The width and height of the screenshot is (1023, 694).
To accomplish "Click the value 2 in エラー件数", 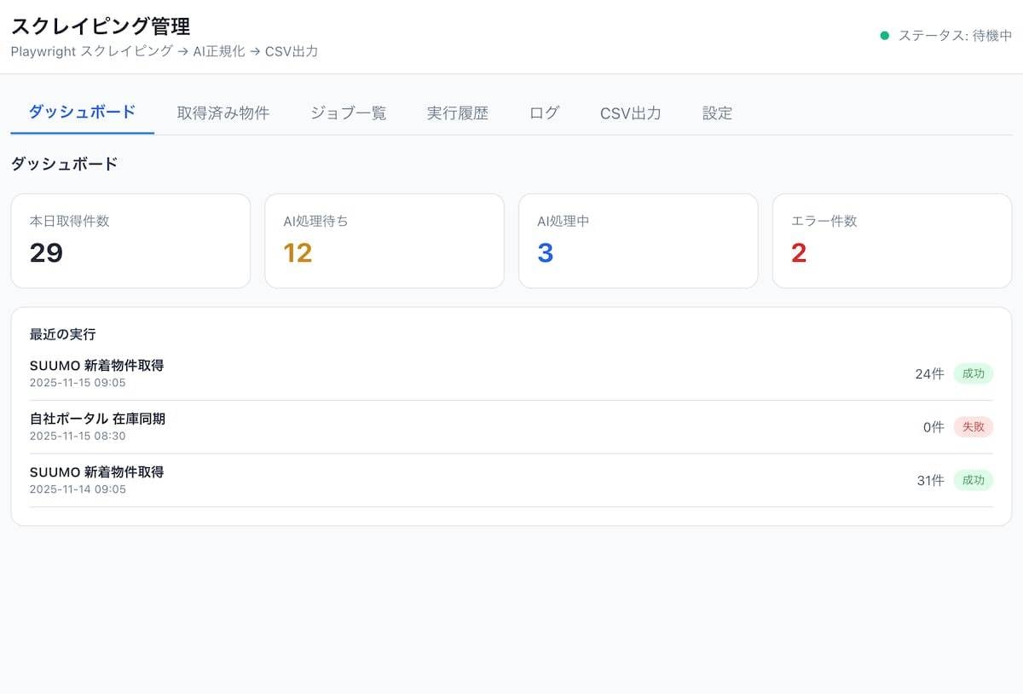I will click(x=799, y=252).
